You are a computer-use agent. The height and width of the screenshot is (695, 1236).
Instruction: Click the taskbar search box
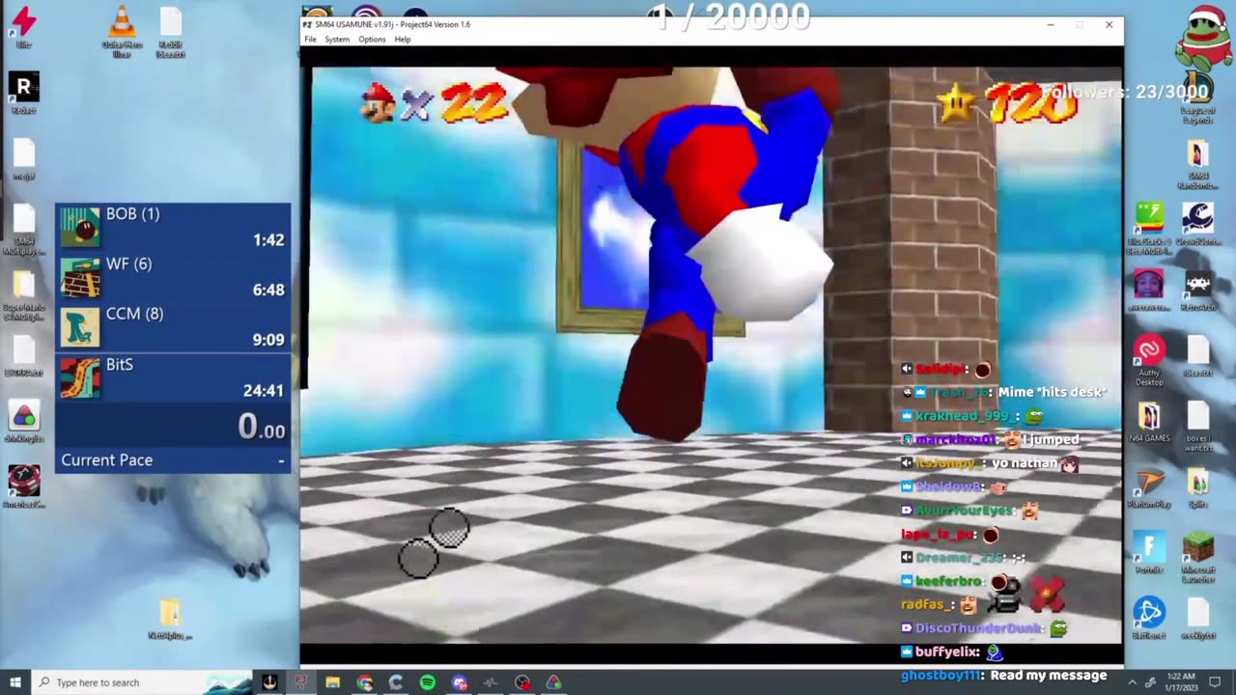point(143,682)
